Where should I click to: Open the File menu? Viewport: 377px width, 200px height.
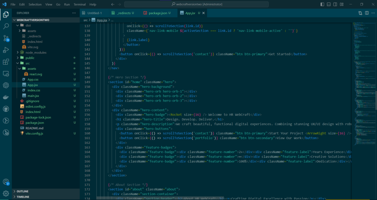pos(13,4)
